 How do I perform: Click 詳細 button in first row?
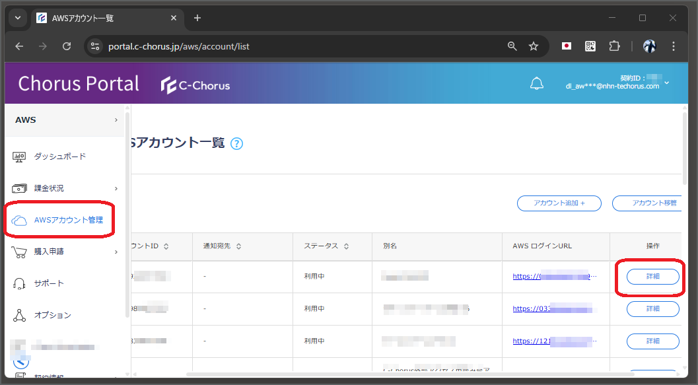pyautogui.click(x=652, y=277)
